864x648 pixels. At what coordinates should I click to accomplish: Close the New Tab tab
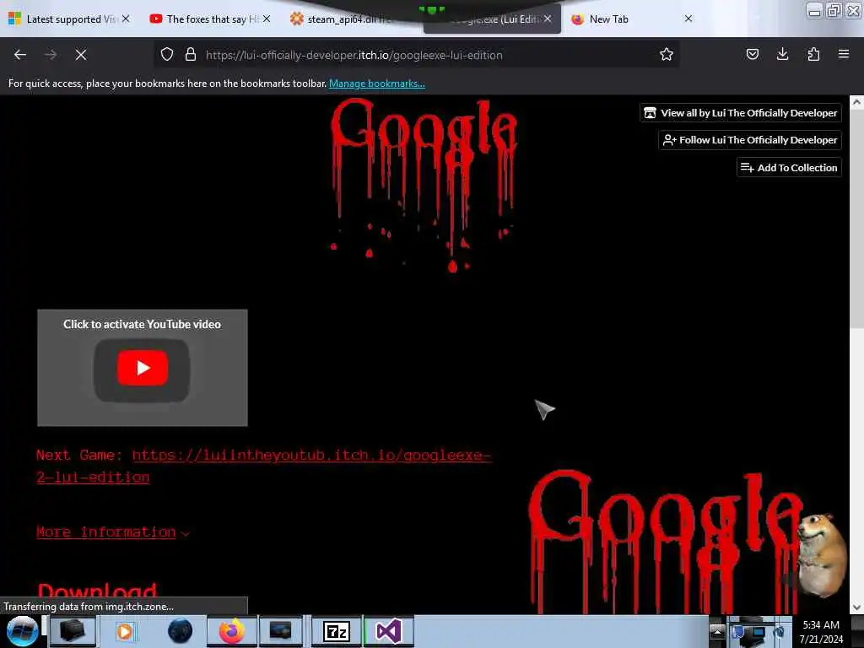[688, 19]
